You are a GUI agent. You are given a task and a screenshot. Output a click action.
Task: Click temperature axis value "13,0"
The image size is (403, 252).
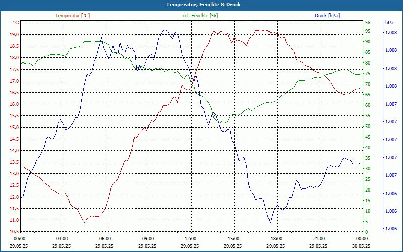pyautogui.click(x=15, y=173)
